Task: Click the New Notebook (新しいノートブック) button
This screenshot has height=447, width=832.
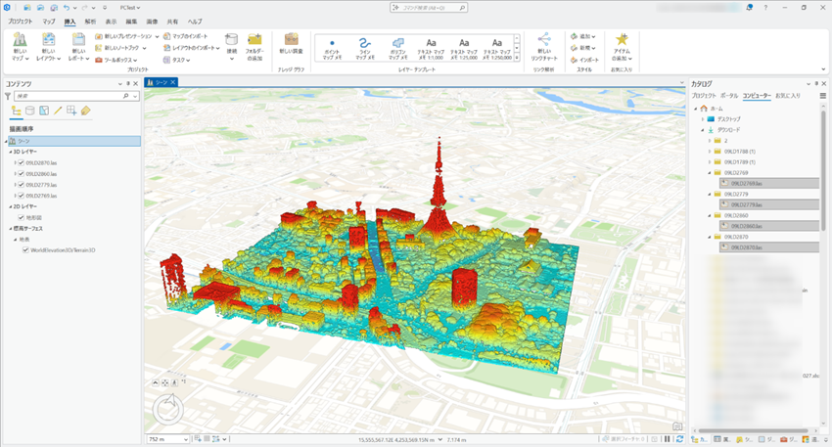Action: (120, 48)
